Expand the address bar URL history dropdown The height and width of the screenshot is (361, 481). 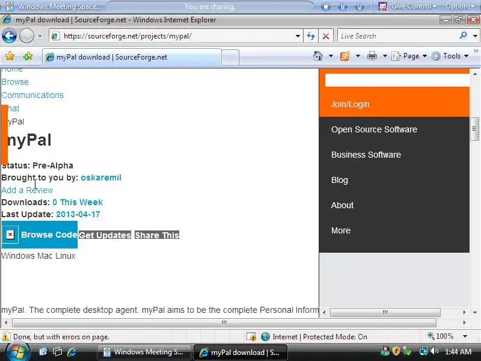(x=298, y=36)
